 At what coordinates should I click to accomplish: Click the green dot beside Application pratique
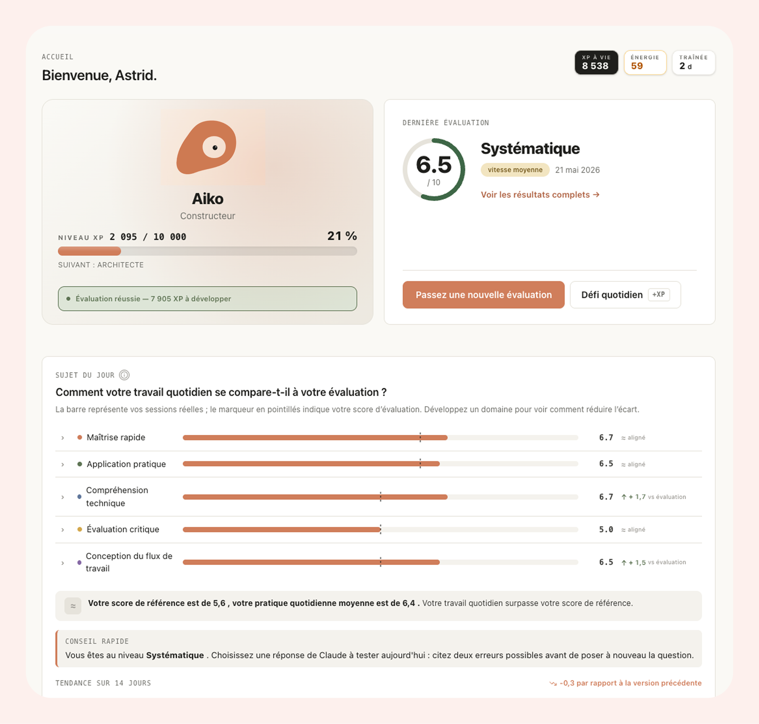pyautogui.click(x=80, y=464)
